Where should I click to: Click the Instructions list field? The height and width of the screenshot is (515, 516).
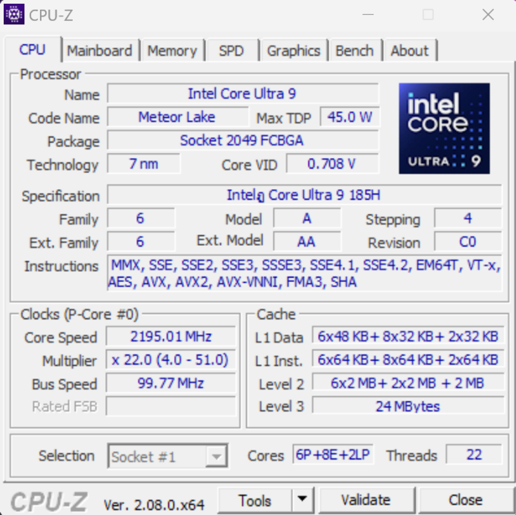click(x=304, y=273)
